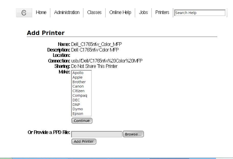Open the Administration tab
This screenshot has height=159, width=233.
point(67,13)
